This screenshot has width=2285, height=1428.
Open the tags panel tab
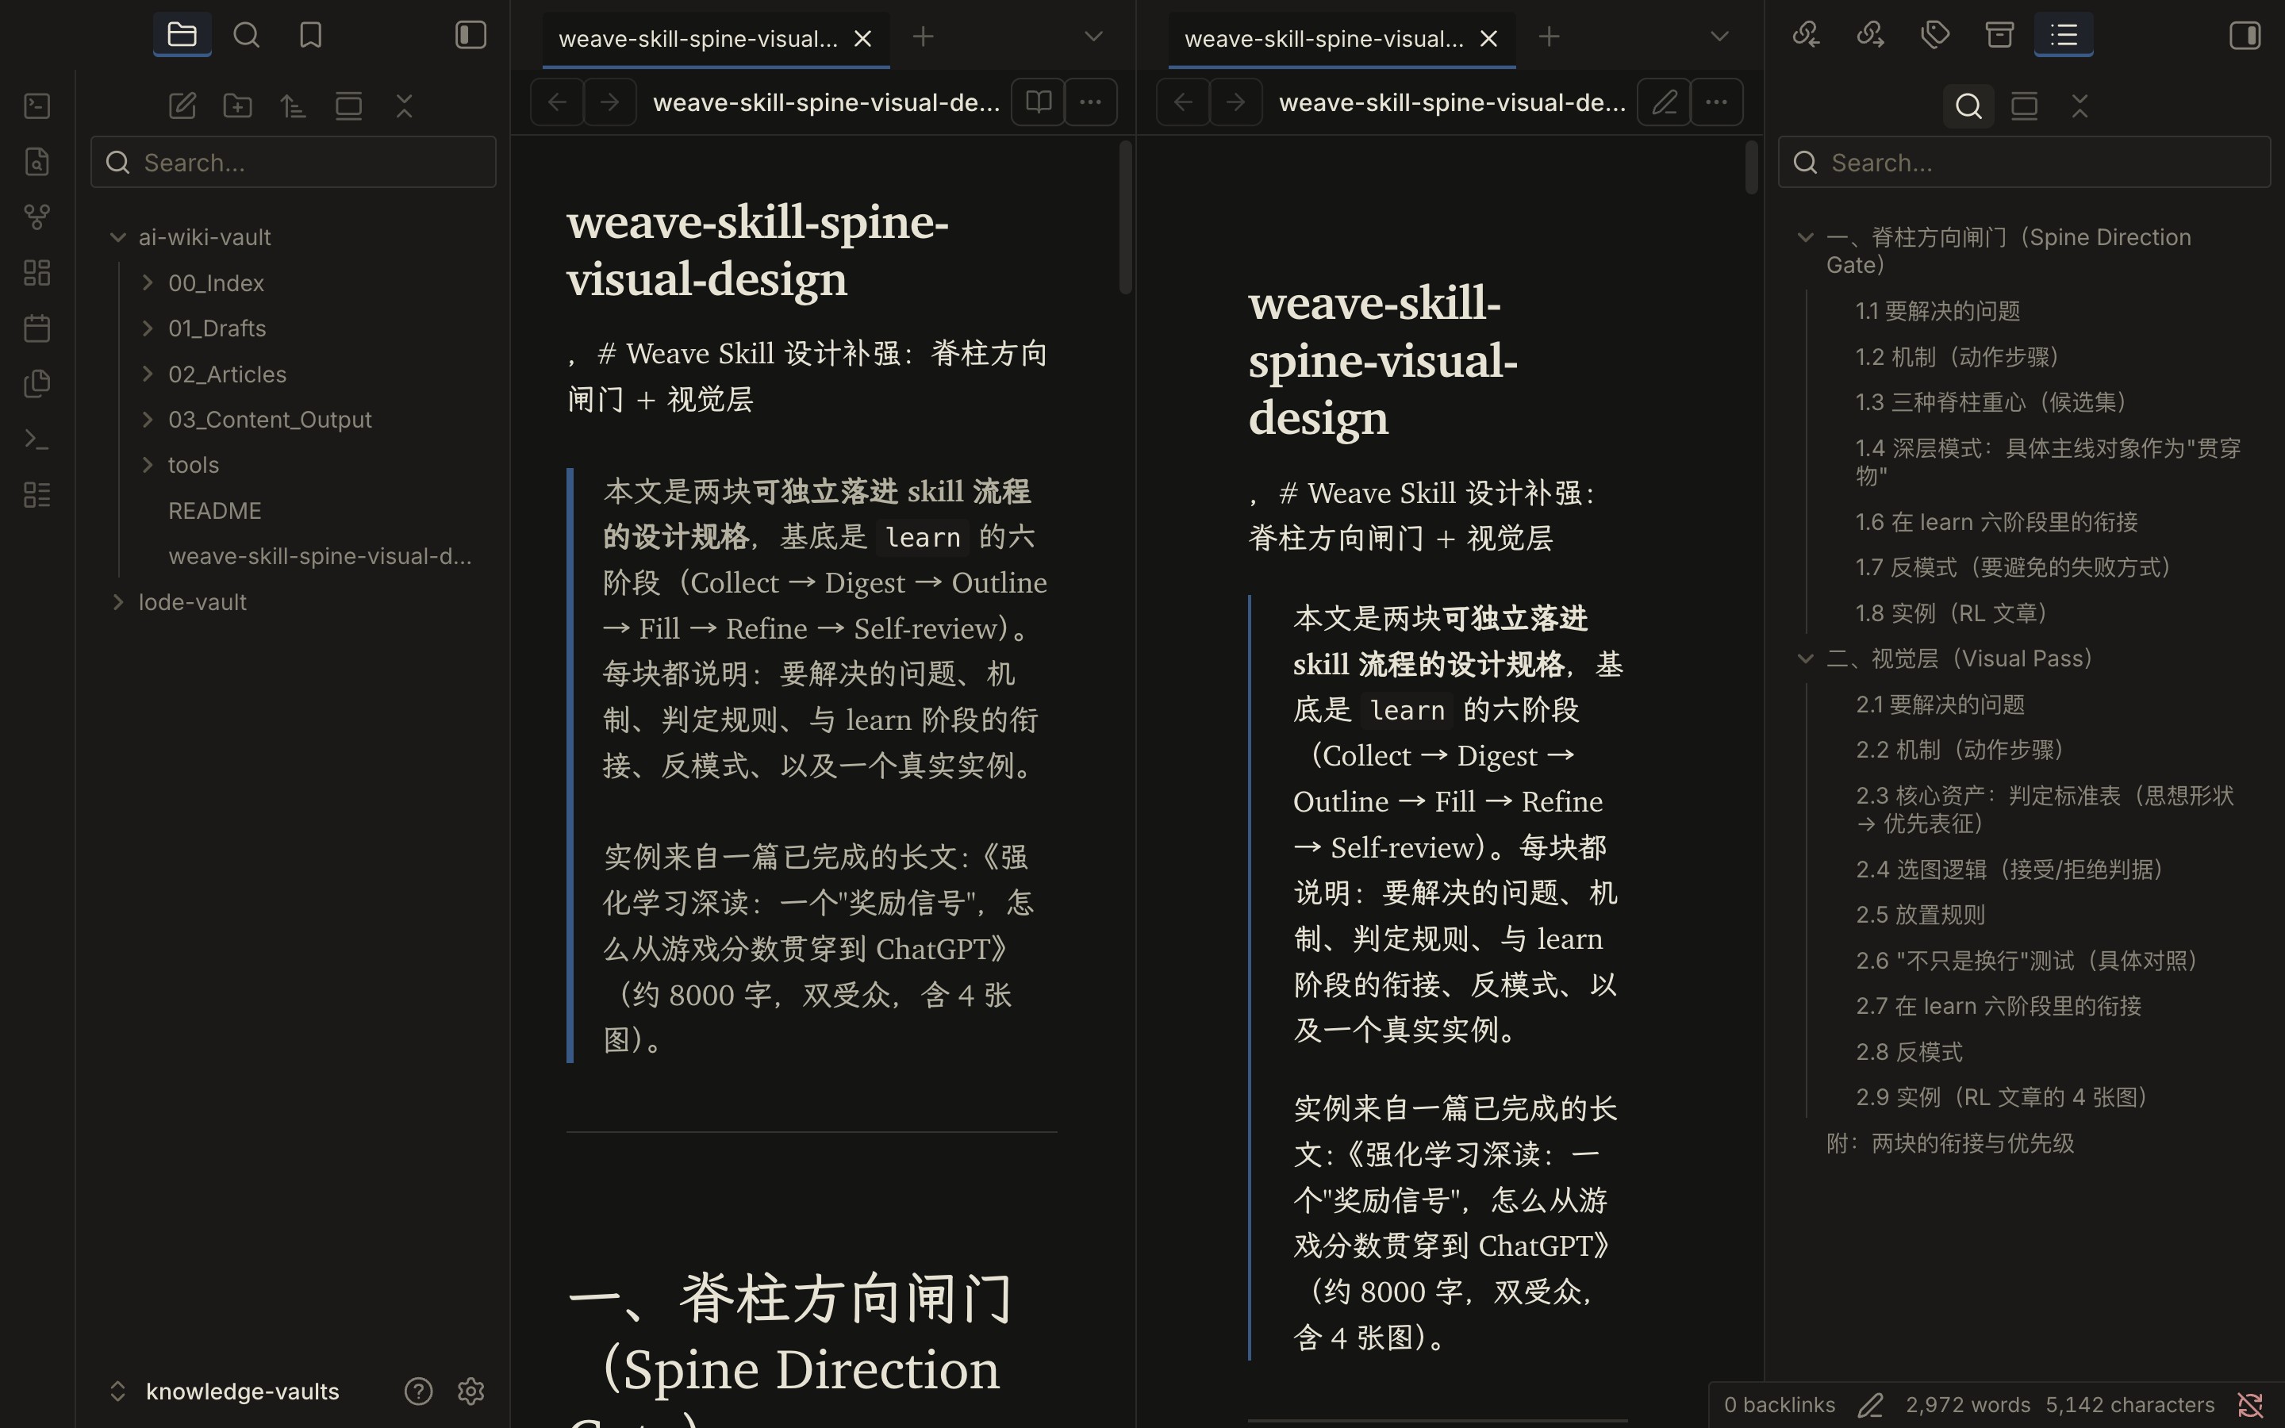coord(1934,35)
